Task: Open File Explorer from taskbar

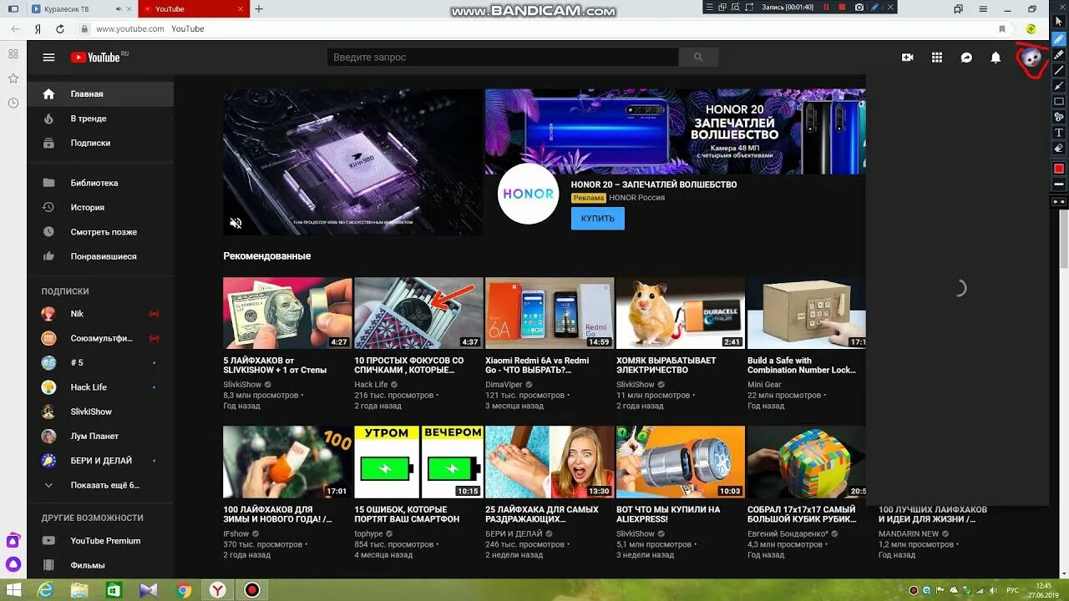Action: click(x=79, y=590)
